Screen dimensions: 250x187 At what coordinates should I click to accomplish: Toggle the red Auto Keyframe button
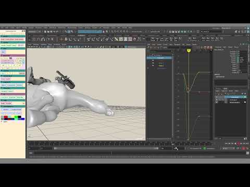point(244,149)
